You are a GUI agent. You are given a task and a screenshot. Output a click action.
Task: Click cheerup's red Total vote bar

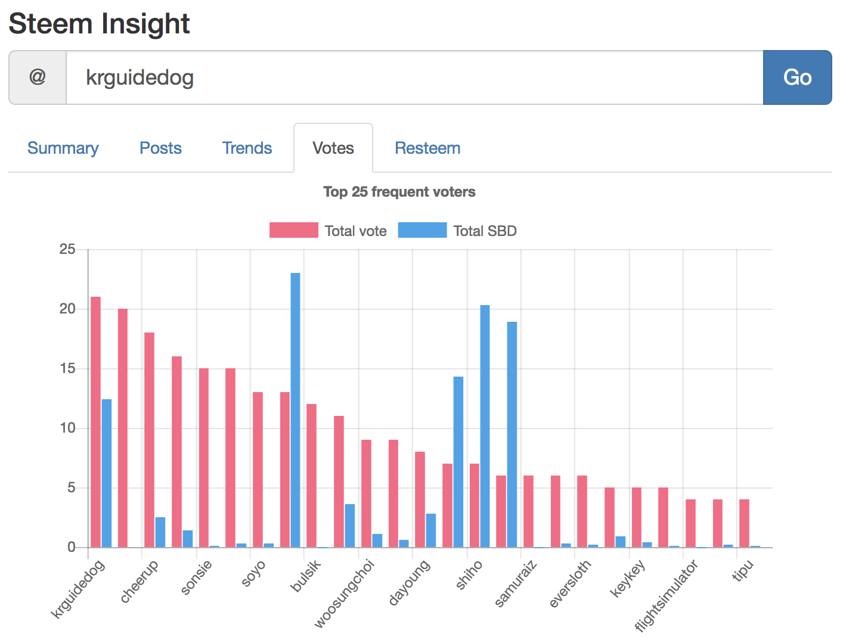[149, 440]
